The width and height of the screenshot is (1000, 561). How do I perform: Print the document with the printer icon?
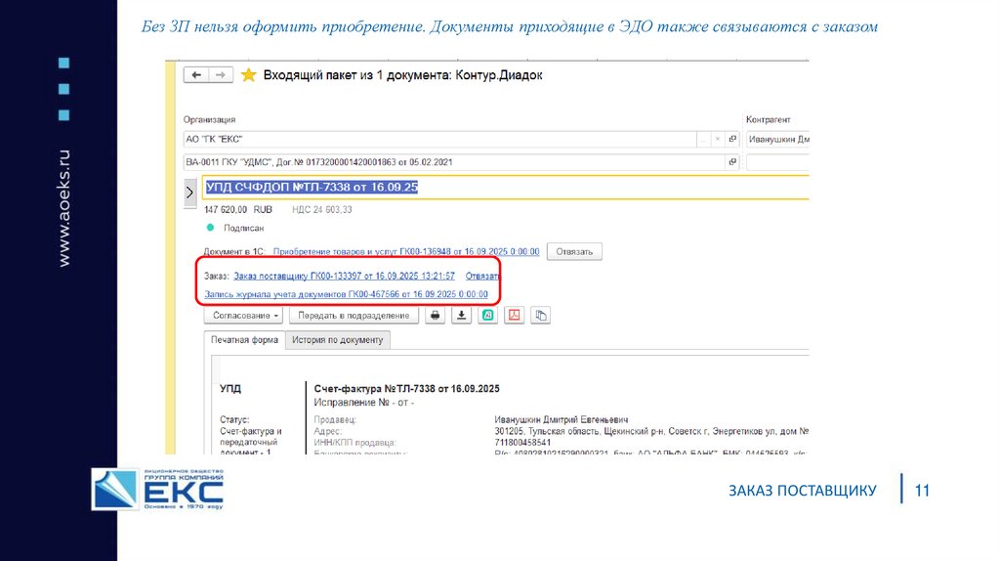point(435,316)
